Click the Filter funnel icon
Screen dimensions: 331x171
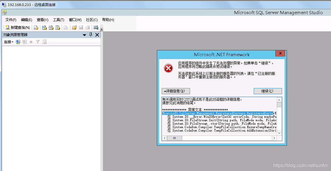pyautogui.click(x=37, y=42)
